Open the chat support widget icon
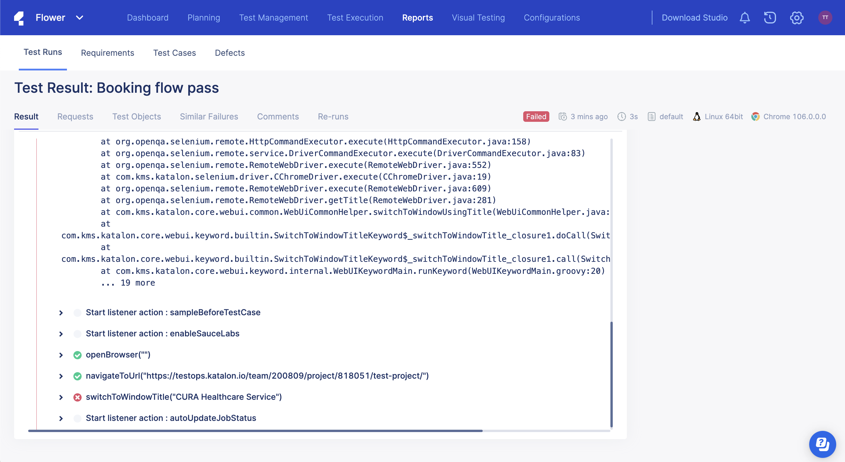845x462 pixels. point(822,444)
